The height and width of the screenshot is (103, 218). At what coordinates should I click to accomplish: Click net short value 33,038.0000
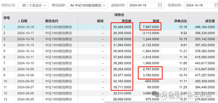pyautogui.click(x=122, y=39)
